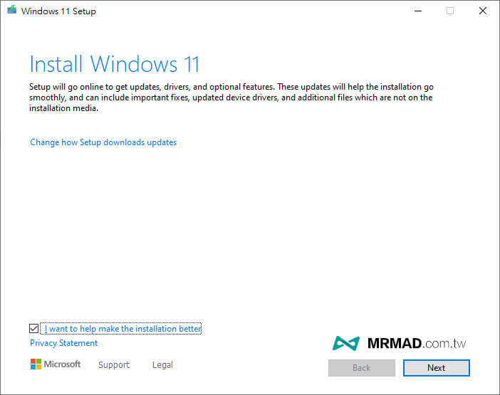The height and width of the screenshot is (395, 500).
Task: Uncheck the help make installation better checkbox
Action: pyautogui.click(x=33, y=328)
